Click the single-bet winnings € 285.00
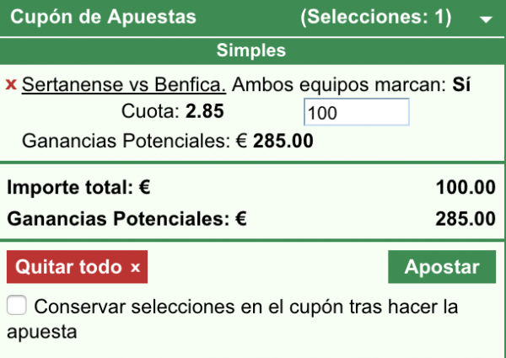The width and height of the screenshot is (506, 358). [x=275, y=141]
